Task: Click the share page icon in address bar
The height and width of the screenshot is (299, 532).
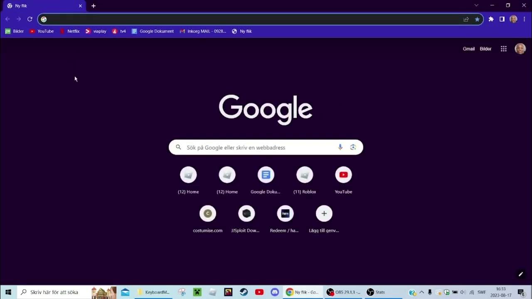Action: [466, 19]
